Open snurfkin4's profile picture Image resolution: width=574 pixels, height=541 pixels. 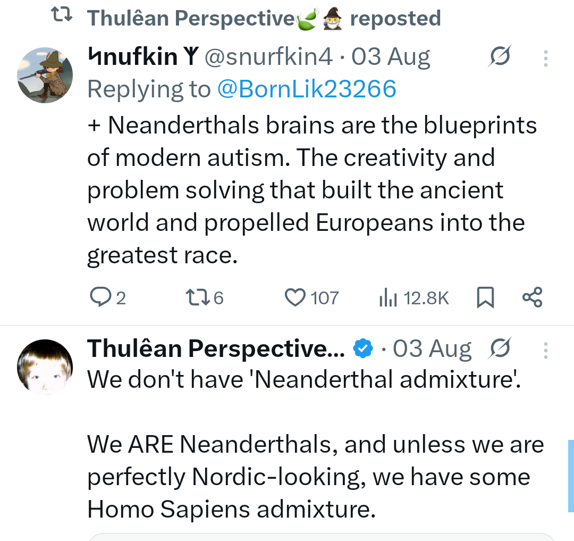click(x=45, y=75)
